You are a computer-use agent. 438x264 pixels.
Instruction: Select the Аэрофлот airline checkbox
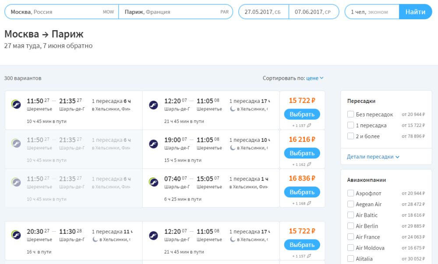(350, 193)
